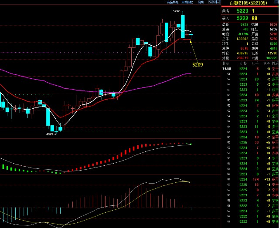This screenshot has height=228, width=279.
Task: Click the 买入 price 5222
Action: 243,18
